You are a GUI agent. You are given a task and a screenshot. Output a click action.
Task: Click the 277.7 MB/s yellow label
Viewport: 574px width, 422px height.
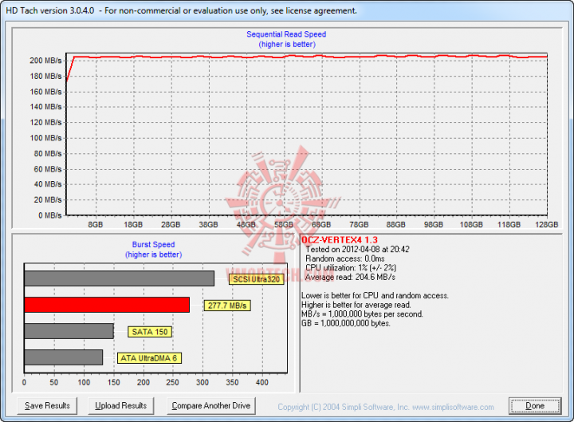(x=227, y=306)
